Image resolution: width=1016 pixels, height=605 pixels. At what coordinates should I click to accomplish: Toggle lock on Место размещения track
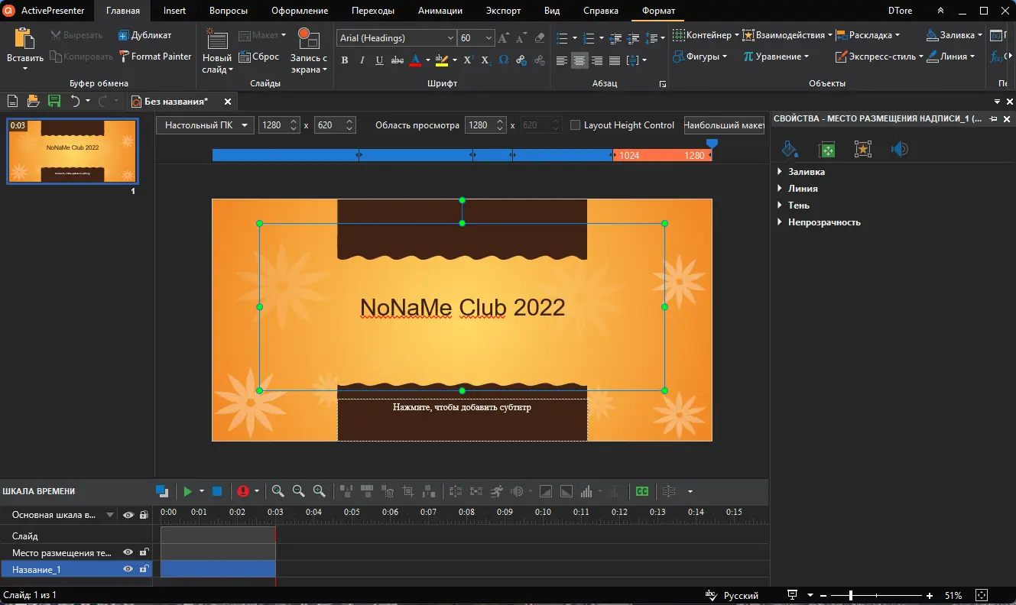(x=143, y=552)
